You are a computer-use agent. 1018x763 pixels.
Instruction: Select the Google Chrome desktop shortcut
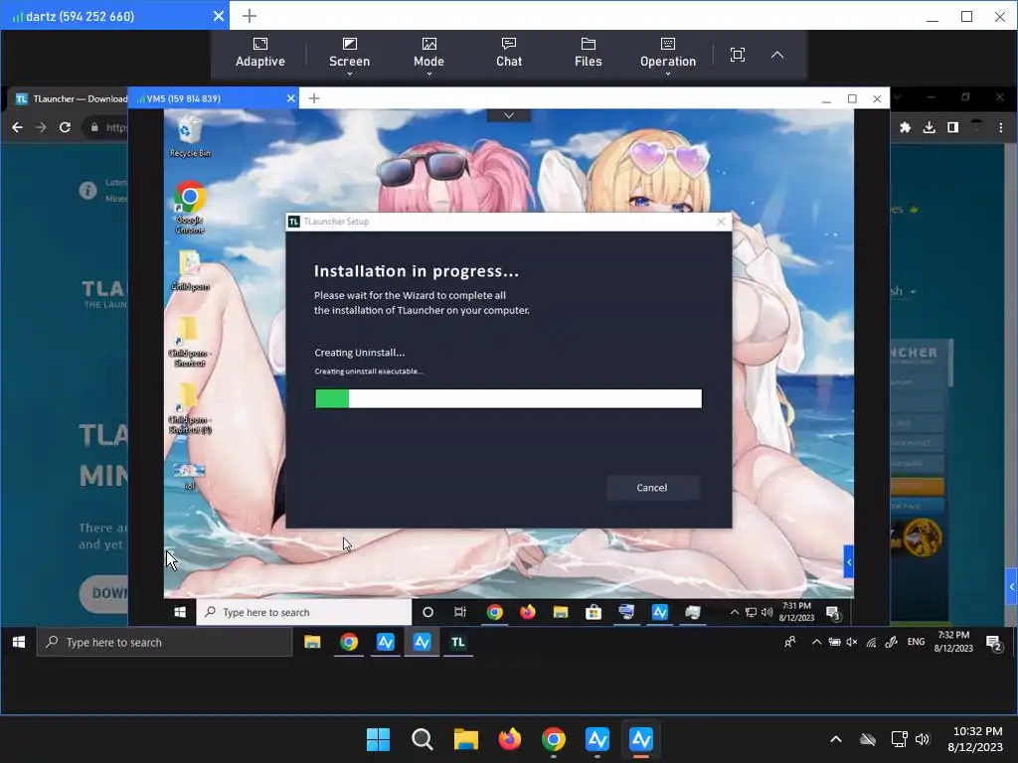pyautogui.click(x=190, y=208)
